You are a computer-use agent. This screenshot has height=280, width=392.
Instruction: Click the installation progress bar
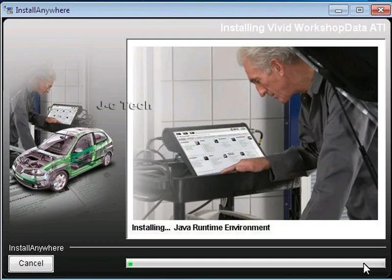[x=255, y=263]
